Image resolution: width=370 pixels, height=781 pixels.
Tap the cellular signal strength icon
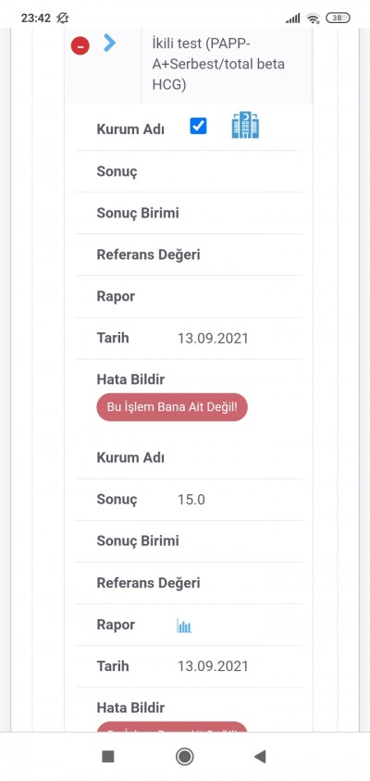click(293, 19)
